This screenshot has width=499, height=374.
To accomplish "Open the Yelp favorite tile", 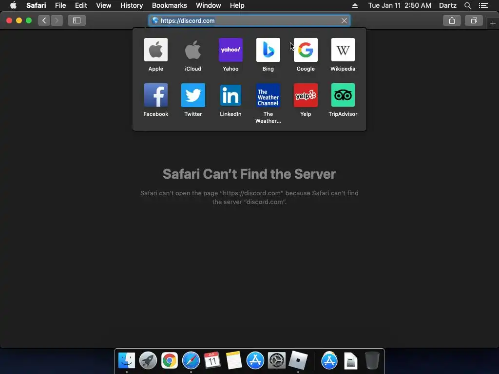I will (x=306, y=95).
